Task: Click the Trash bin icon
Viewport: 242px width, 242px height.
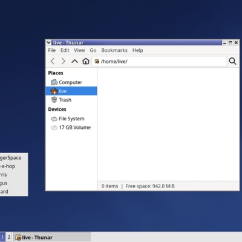Action: (54, 100)
